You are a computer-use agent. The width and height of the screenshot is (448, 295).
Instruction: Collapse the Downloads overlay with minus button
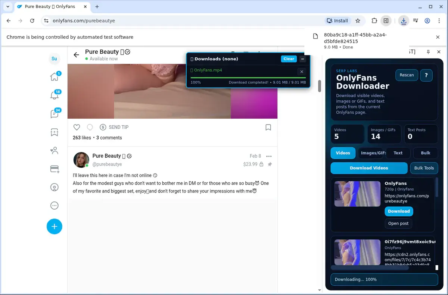302,59
